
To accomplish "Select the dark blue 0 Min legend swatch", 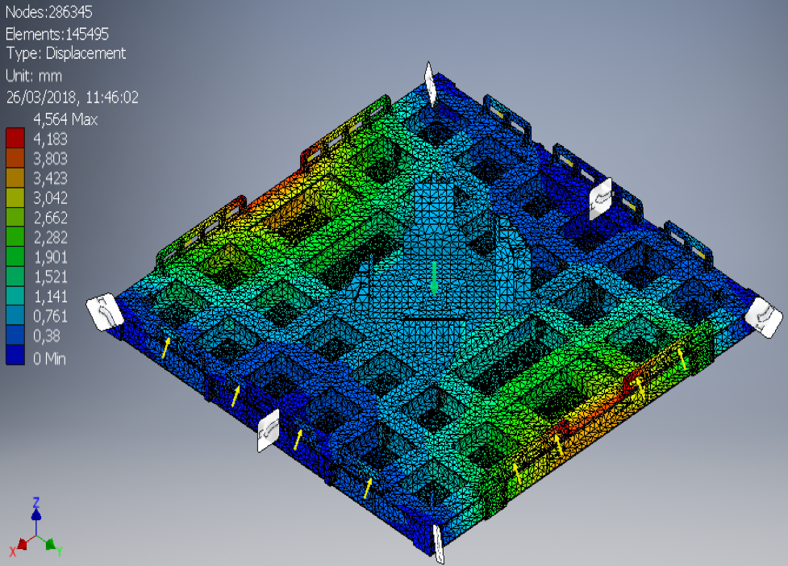I will (x=16, y=356).
